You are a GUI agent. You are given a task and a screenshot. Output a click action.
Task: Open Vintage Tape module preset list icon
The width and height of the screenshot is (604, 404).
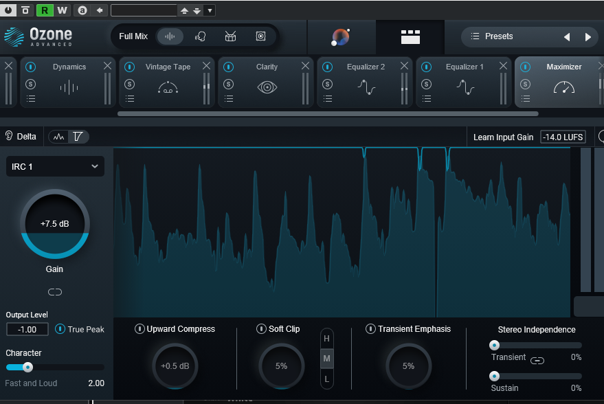click(130, 98)
